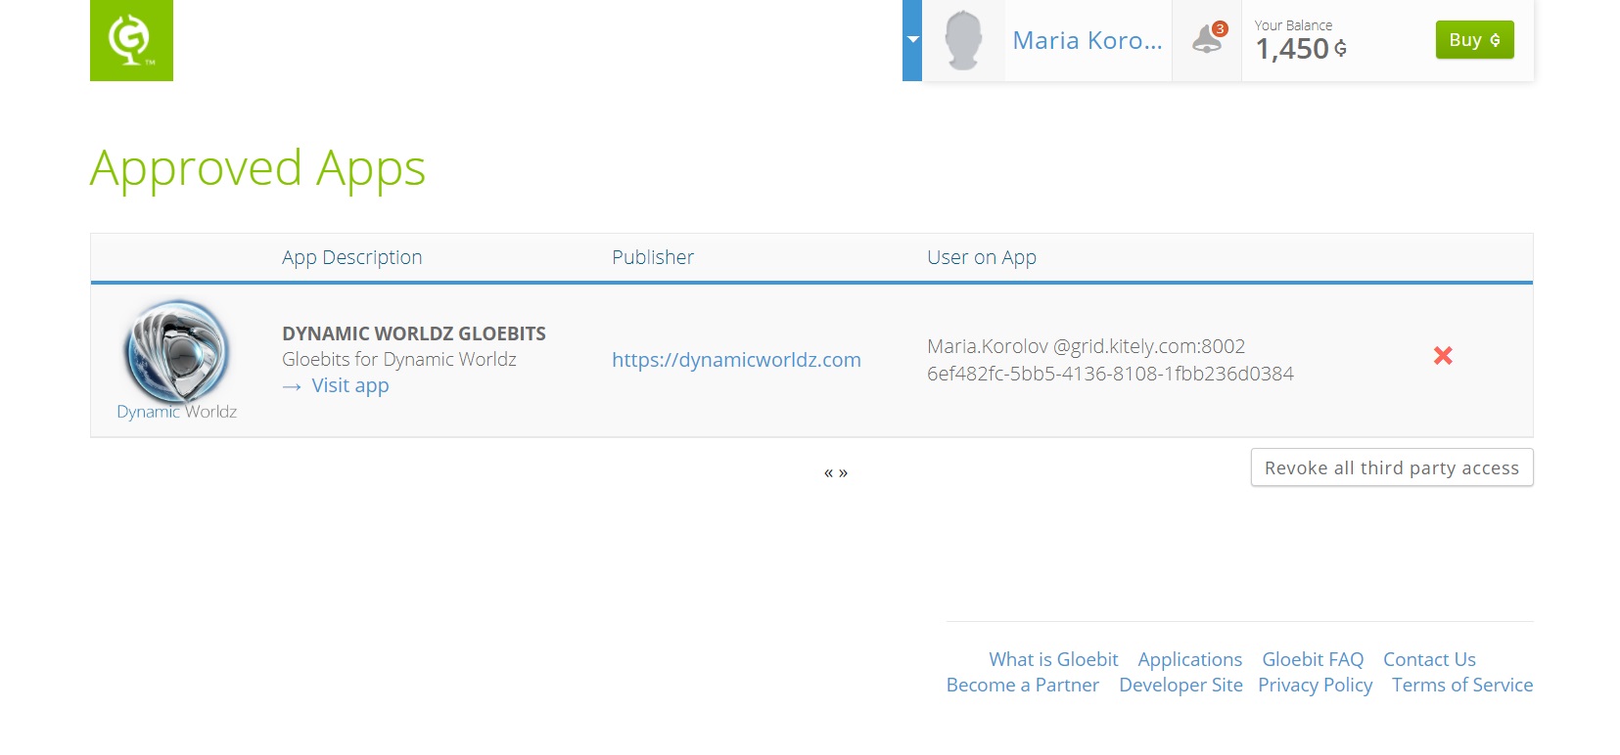Image resolution: width=1620 pixels, height=755 pixels.
Task: Open the Privacy Policy link
Action: [1315, 685]
